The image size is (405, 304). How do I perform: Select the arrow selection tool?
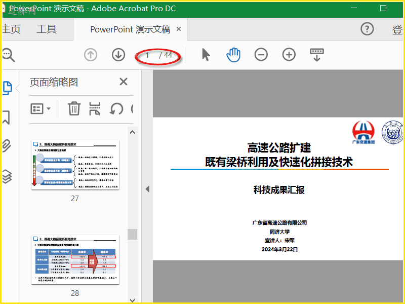(x=206, y=55)
